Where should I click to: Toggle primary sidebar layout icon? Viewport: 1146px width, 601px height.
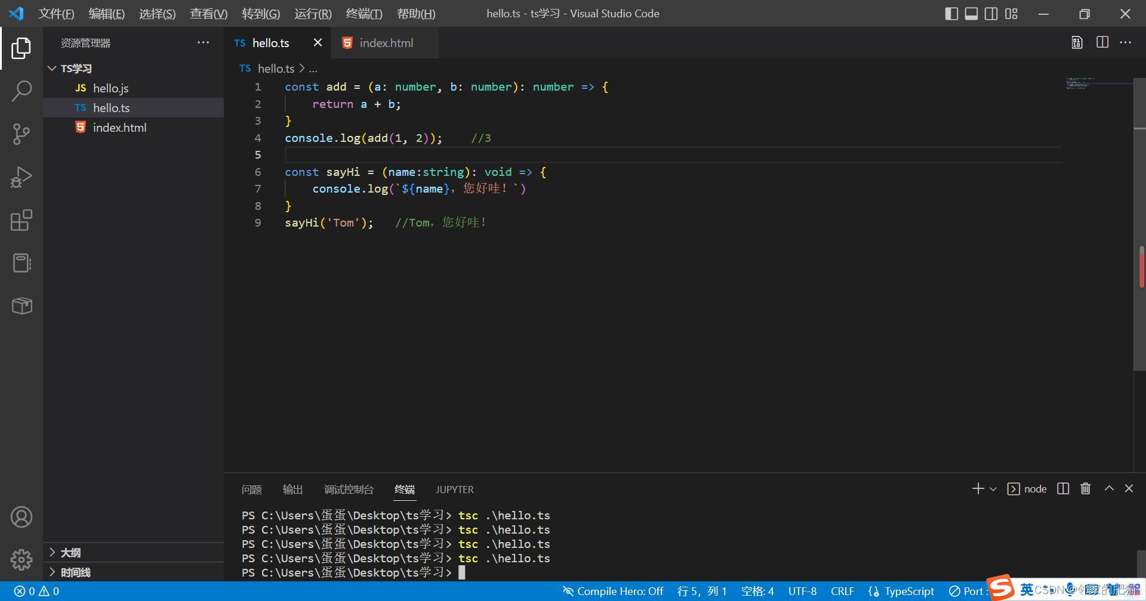951,14
